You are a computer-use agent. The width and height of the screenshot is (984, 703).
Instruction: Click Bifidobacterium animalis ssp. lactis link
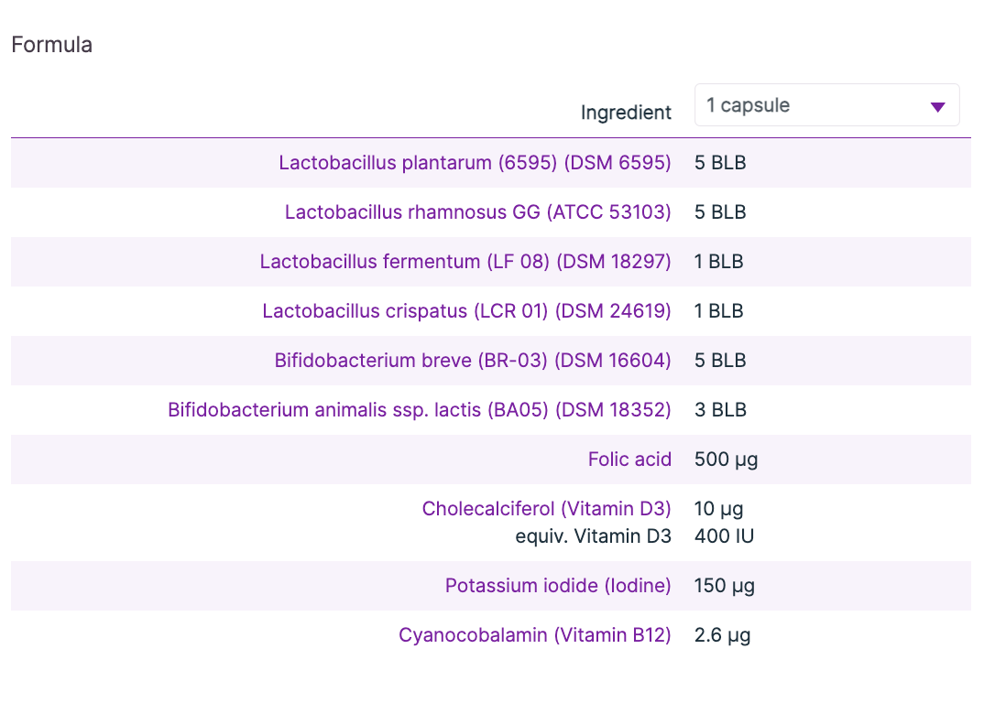tap(420, 410)
